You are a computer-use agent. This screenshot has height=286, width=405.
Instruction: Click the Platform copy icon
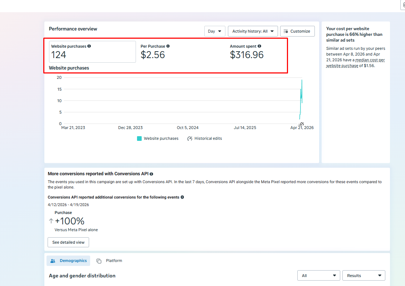99,261
